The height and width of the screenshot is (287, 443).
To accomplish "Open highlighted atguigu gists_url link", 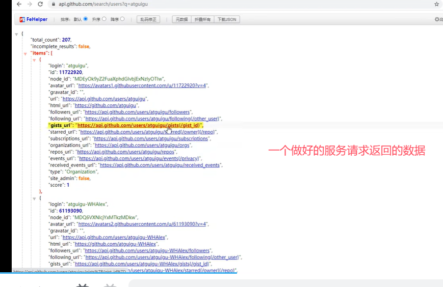I will tap(139, 126).
